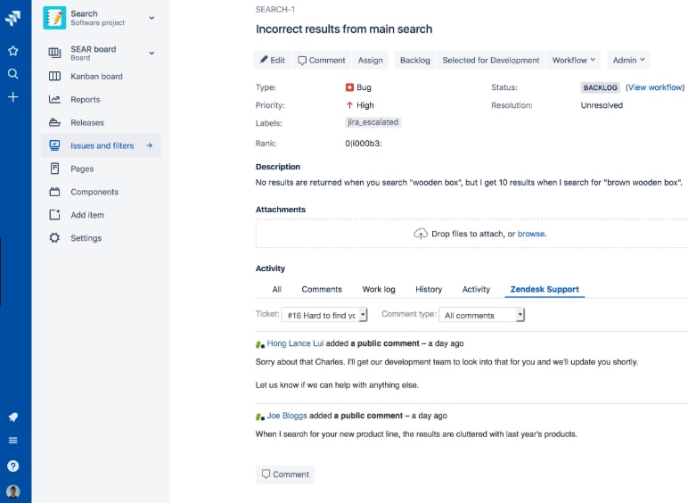Click the Edit issue button
Viewport: 688px width, 503px height.
[x=273, y=60]
